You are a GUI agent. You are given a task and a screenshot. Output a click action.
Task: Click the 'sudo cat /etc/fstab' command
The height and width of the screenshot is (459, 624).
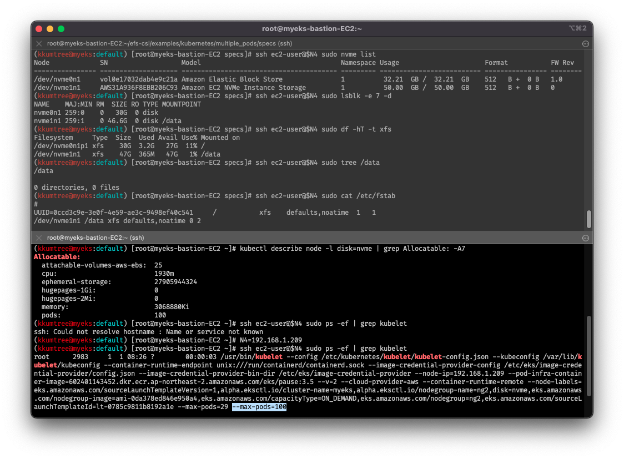click(358, 196)
